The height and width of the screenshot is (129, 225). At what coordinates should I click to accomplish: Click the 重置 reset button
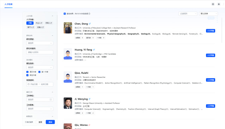(x=40, y=122)
